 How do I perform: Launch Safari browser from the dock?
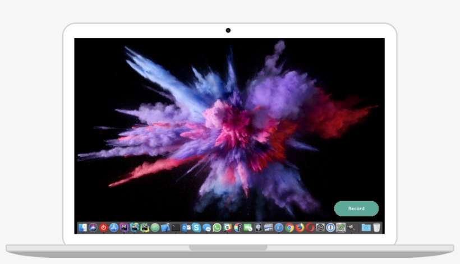pyautogui.click(x=279, y=228)
